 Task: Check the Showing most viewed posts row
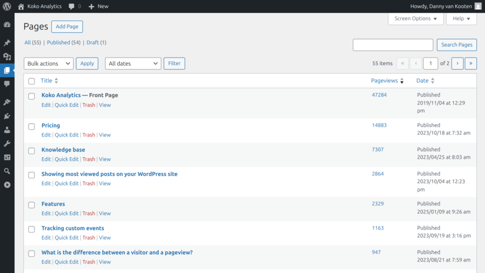31,175
